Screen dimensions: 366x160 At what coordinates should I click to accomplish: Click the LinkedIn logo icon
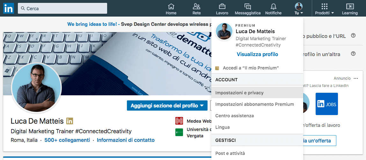click(9, 8)
